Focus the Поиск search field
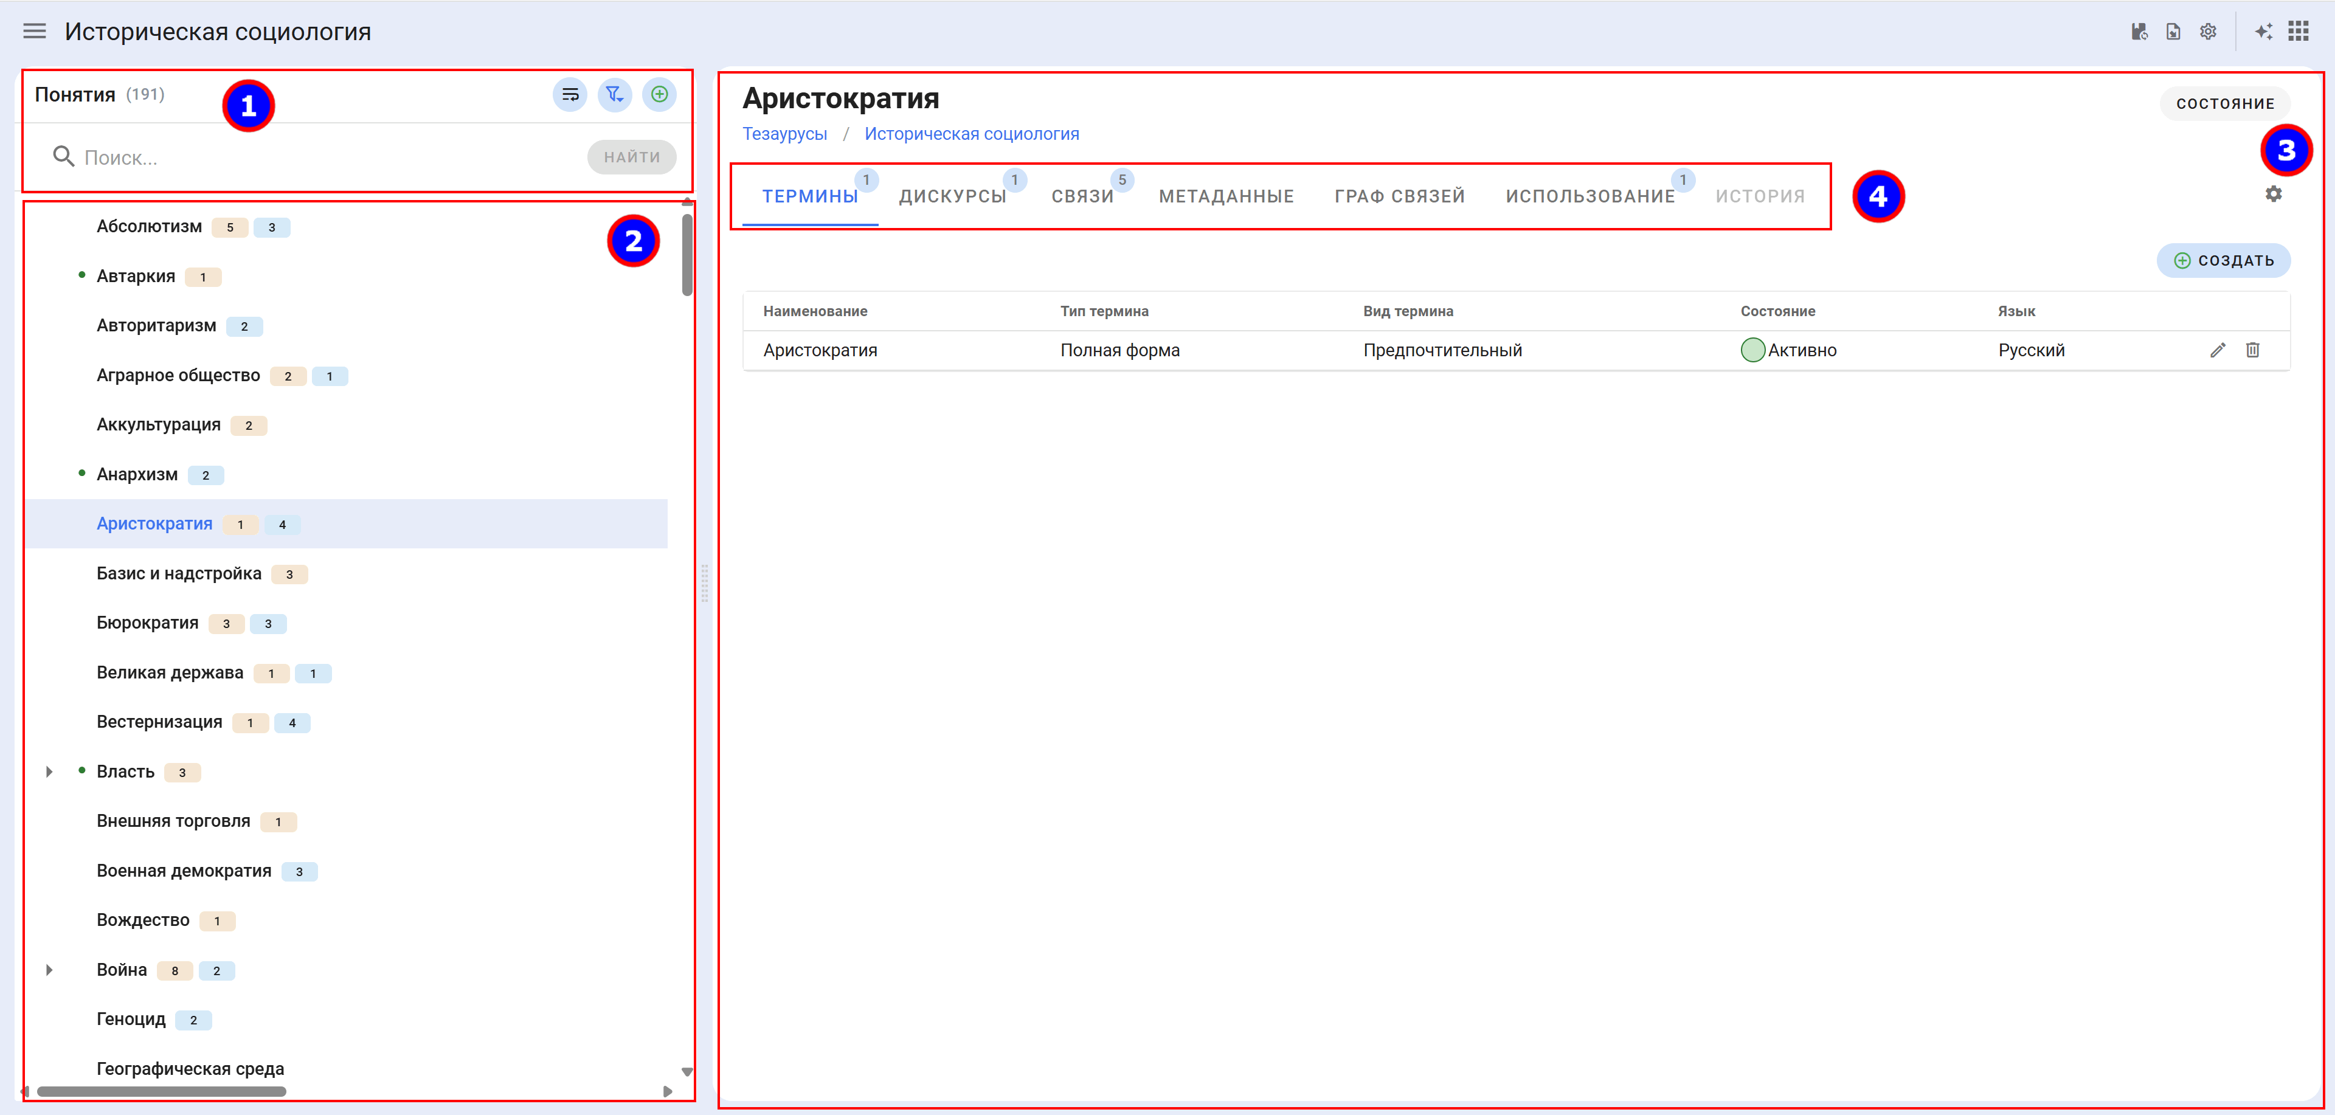This screenshot has height=1115, width=2335. click(x=327, y=157)
